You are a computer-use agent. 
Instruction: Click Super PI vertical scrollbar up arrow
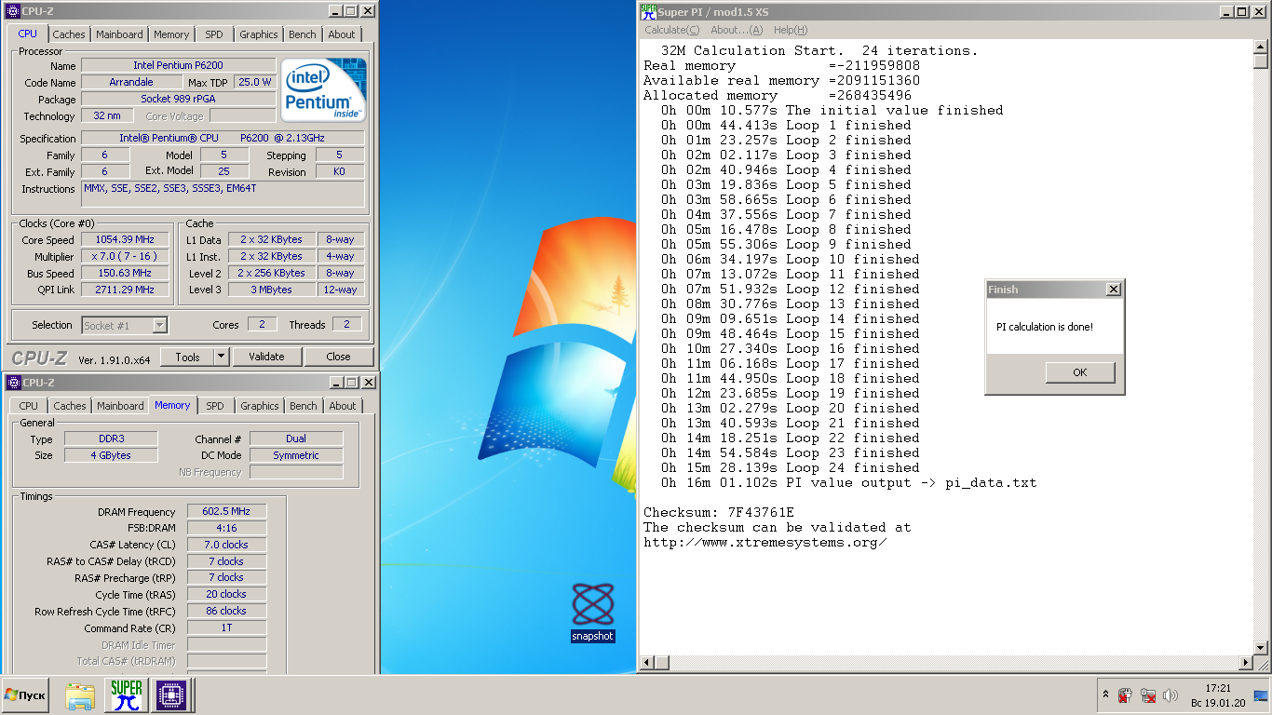coord(1261,47)
